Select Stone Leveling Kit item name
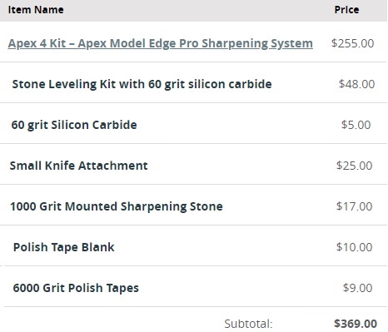Screen dimensions: 388x332 [142, 84]
